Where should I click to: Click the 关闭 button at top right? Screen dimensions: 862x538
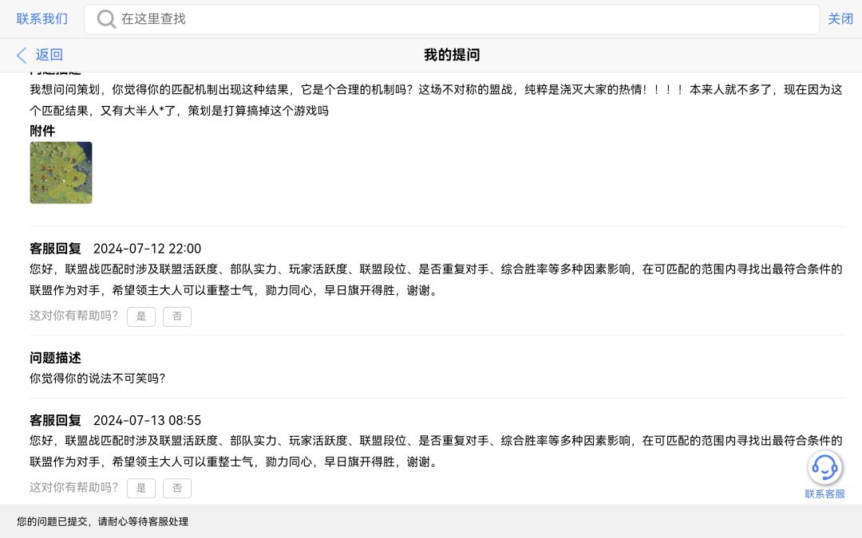840,18
